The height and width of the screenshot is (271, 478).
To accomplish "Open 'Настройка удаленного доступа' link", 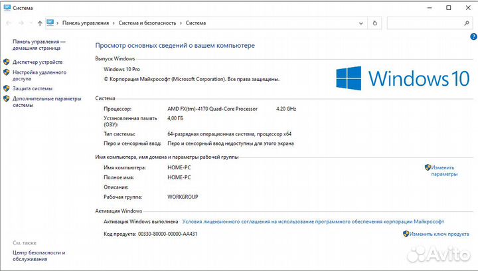I will tap(39, 75).
